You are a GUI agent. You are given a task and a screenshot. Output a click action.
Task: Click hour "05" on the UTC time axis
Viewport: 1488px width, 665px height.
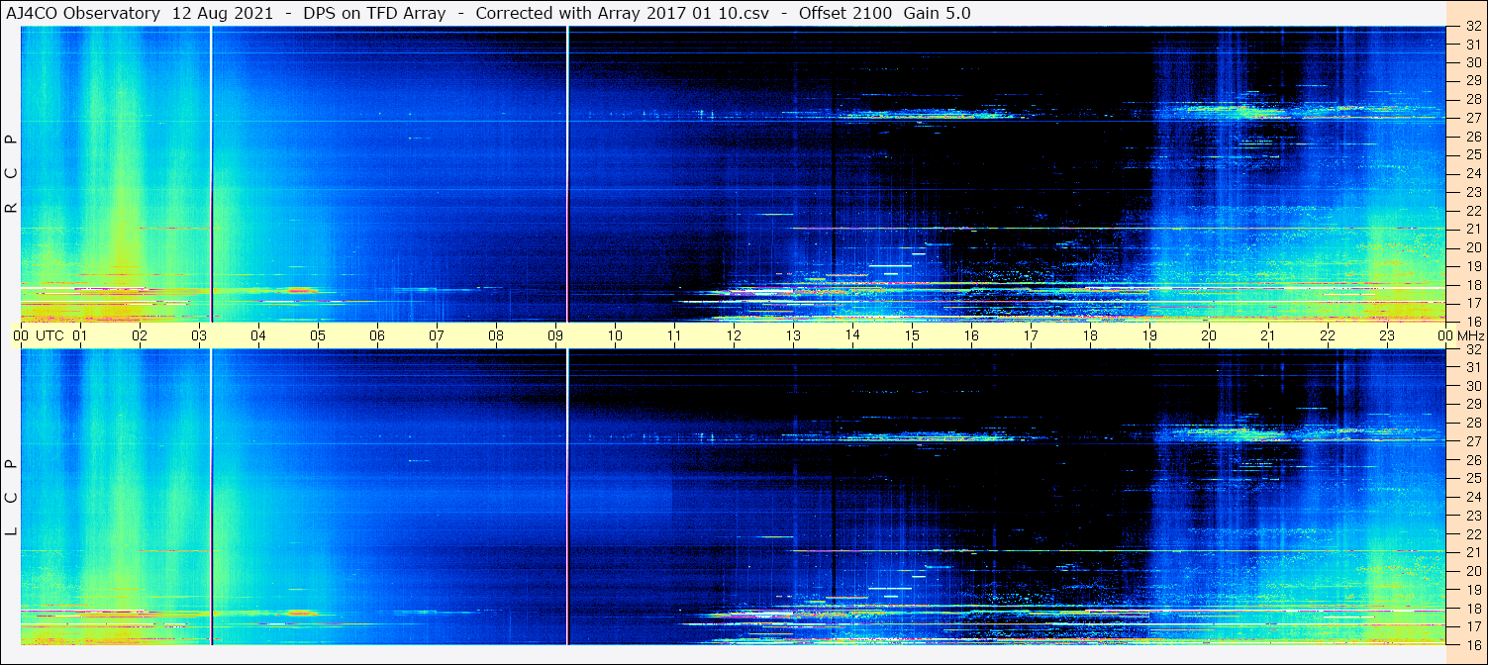(x=318, y=335)
